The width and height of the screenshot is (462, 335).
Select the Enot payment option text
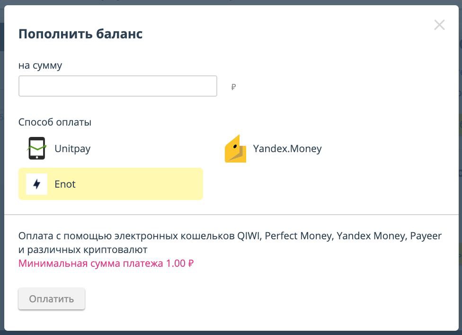pyautogui.click(x=65, y=184)
